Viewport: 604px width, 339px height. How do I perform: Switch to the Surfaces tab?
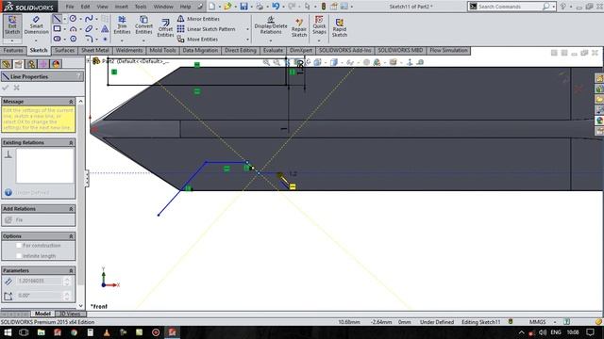(64, 50)
